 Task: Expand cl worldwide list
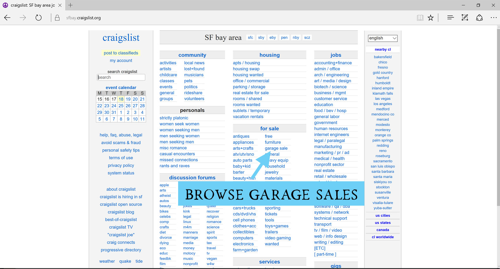click(382, 237)
